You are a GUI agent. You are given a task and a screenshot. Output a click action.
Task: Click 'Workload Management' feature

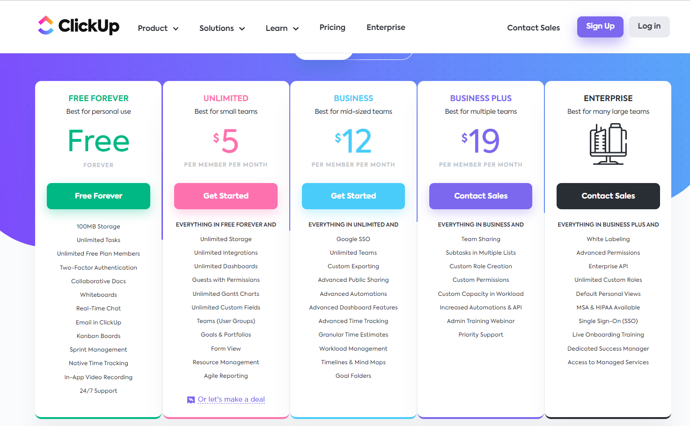pyautogui.click(x=353, y=349)
